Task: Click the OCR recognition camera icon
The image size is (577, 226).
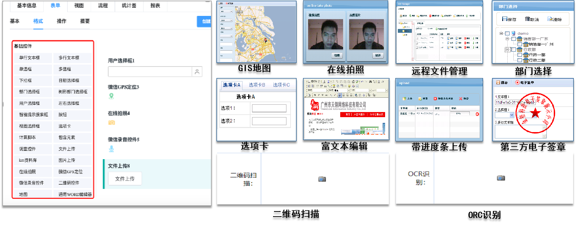Action: click(x=501, y=178)
